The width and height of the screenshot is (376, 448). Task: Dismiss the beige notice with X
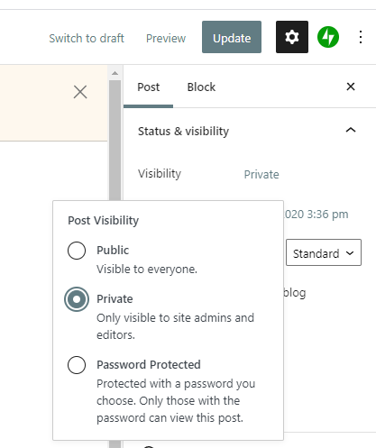80,92
